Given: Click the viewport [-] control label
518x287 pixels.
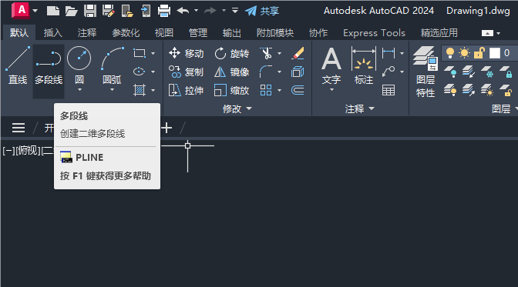Looking at the screenshot, I should 8,151.
